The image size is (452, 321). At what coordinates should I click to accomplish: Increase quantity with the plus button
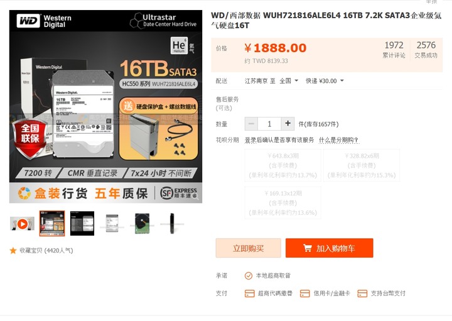tap(288, 124)
